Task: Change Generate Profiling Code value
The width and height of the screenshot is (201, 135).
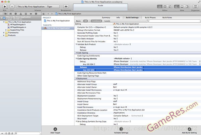Action: [116, 33]
